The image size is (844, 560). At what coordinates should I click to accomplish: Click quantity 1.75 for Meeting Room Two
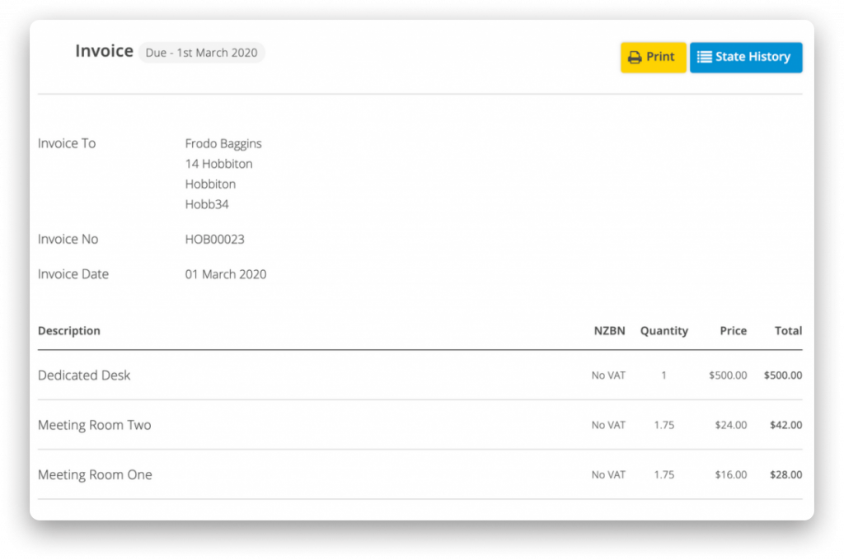(663, 425)
